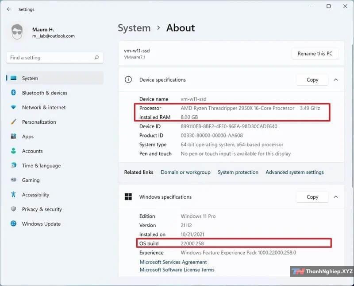Go to Windows Update

coord(55,224)
